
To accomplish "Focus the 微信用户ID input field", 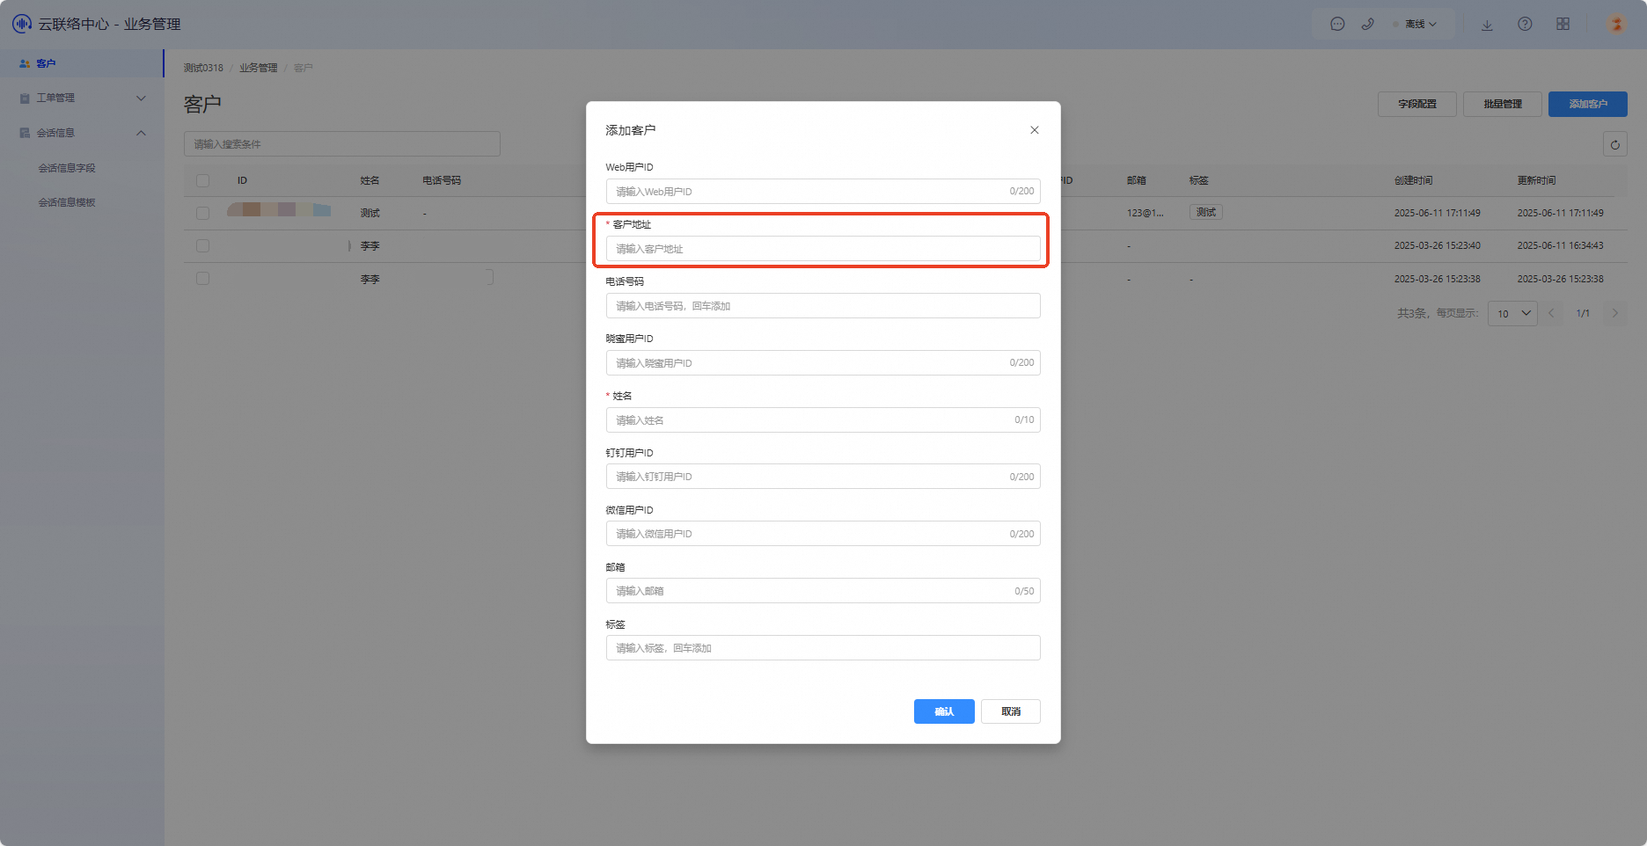I will pyautogui.click(x=823, y=534).
